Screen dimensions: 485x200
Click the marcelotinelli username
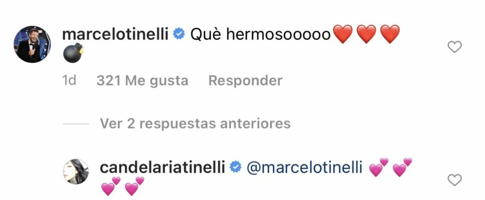coord(116,35)
